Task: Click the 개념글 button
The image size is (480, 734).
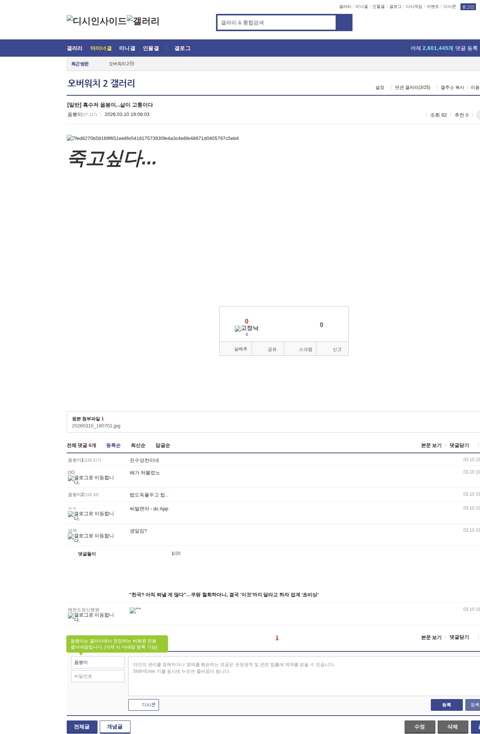Action: click(115, 727)
